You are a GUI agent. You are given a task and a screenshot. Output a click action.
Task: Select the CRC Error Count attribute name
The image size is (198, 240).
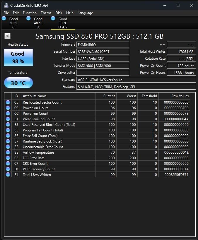(x=35, y=164)
